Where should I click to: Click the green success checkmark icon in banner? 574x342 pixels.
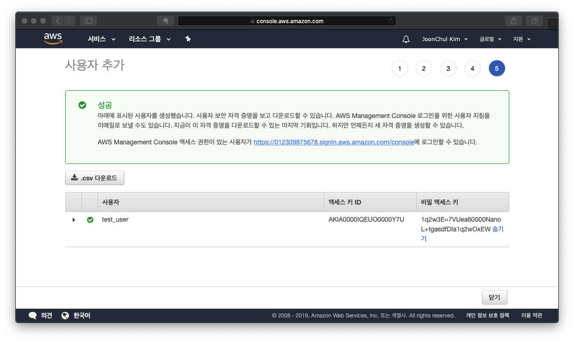82,105
